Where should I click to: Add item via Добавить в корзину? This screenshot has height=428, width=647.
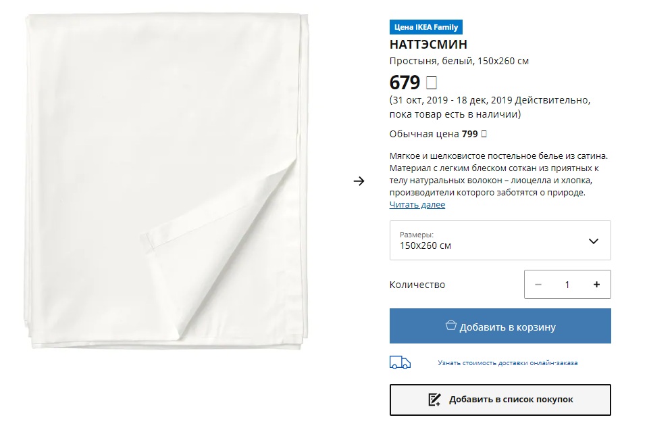pyautogui.click(x=500, y=326)
